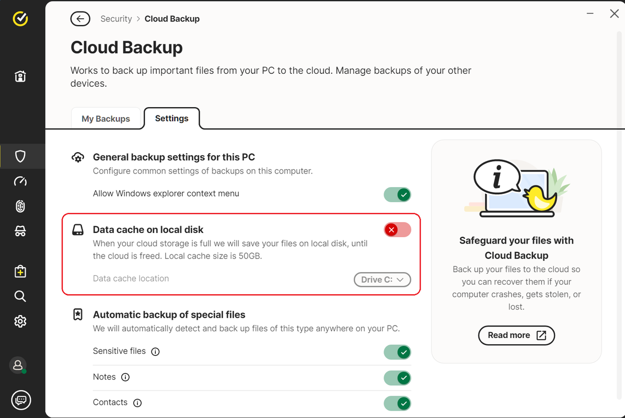Image resolution: width=625 pixels, height=418 pixels.
Task: Open the first-aid kit plus sidebar icon
Action: click(x=20, y=271)
